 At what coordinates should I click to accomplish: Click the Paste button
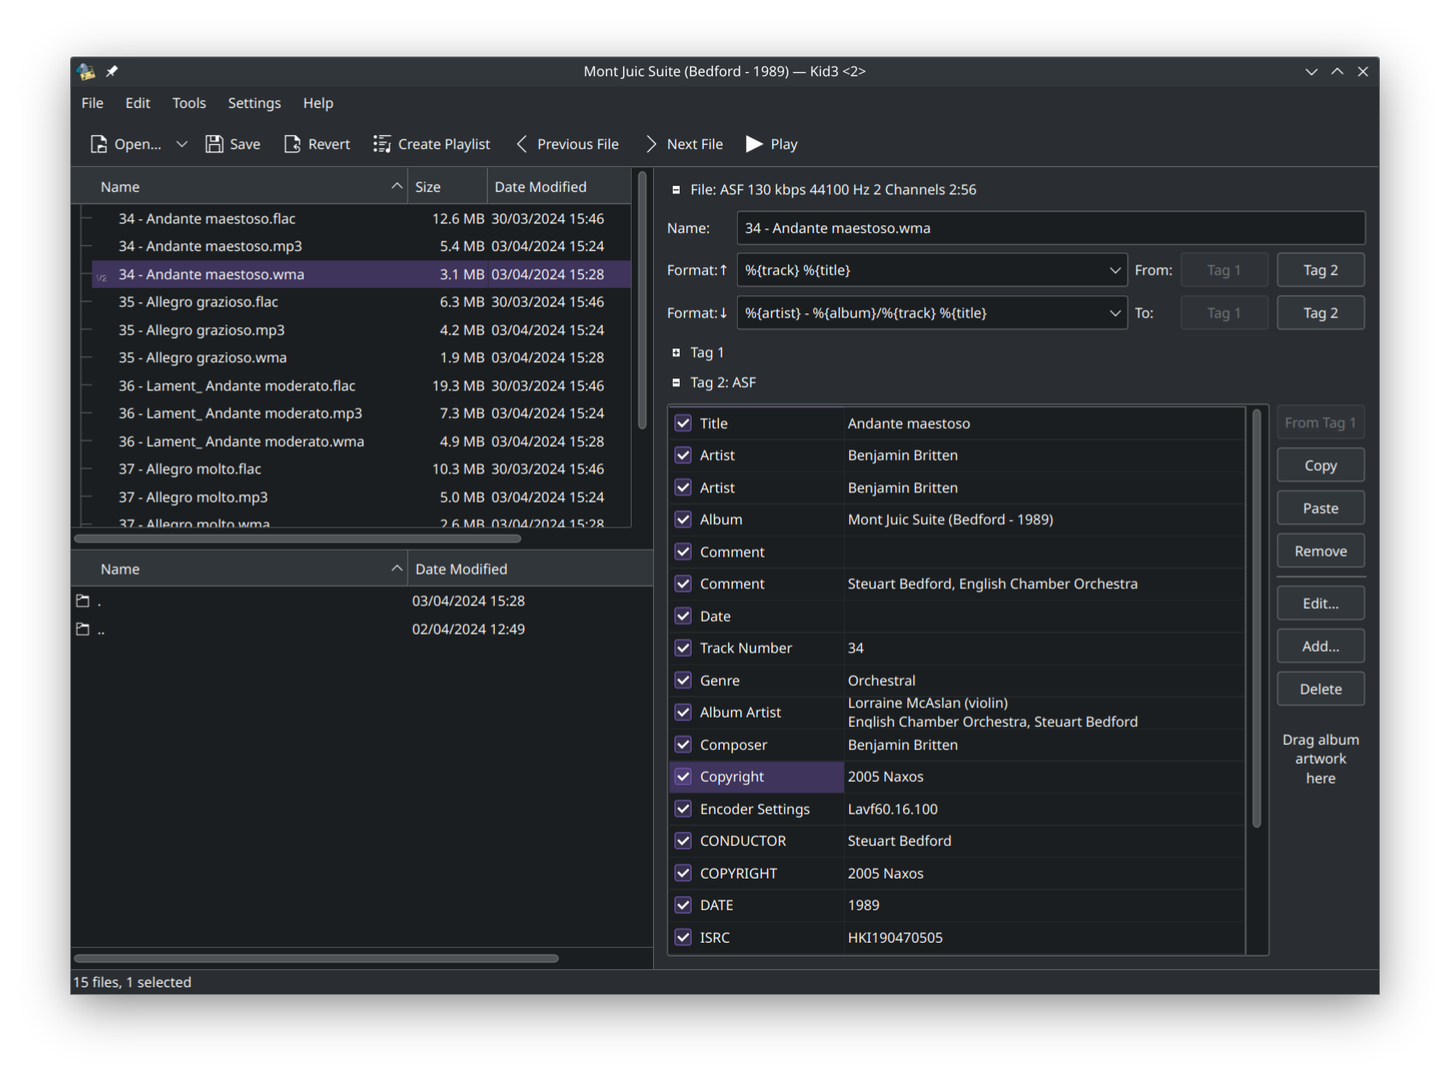[1320, 507]
